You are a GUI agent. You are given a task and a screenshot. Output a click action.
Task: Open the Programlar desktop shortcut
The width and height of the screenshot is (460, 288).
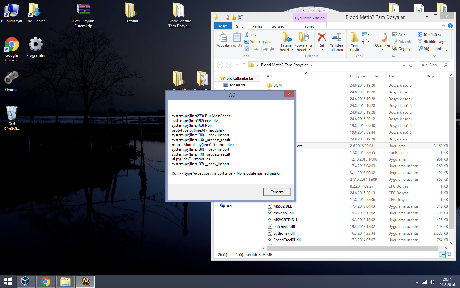tap(35, 47)
